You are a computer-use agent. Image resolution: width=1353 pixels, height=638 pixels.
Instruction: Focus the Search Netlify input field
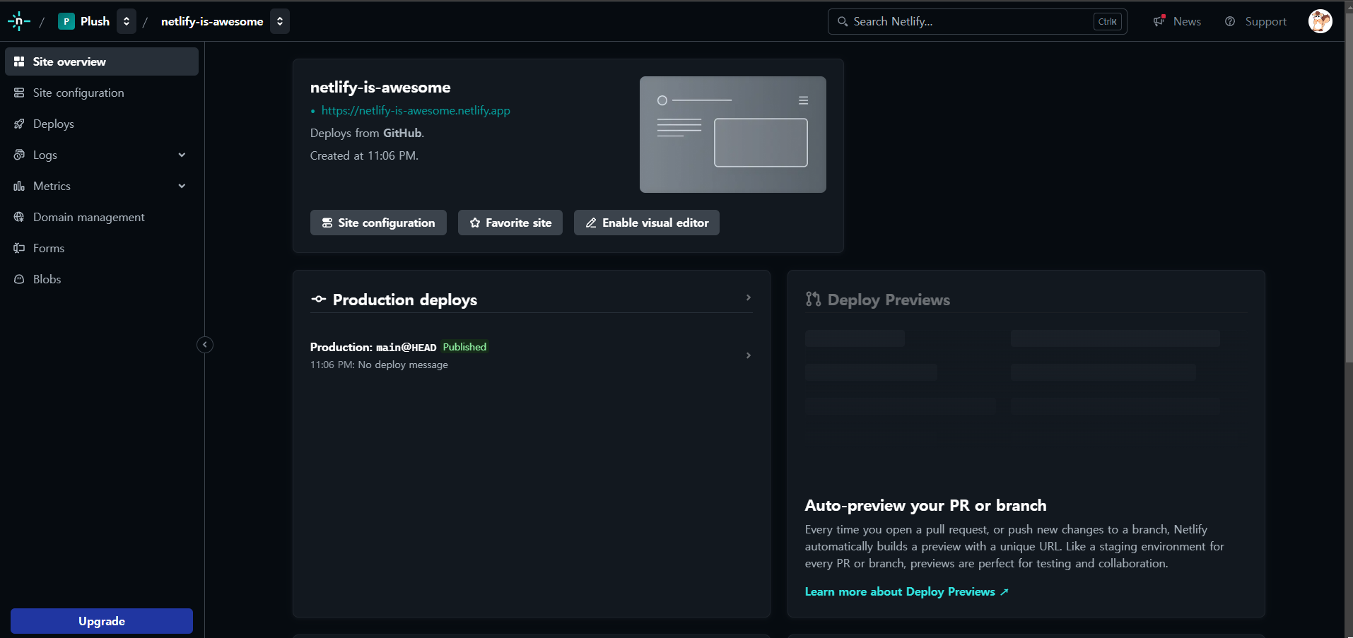tap(977, 21)
